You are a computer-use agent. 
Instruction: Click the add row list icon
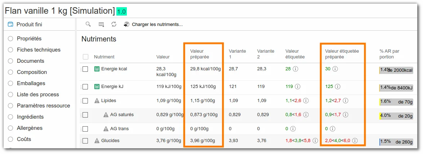point(101,25)
